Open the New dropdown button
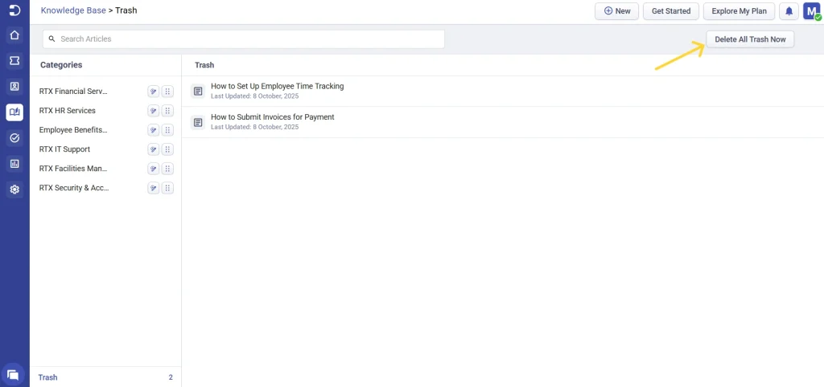 616,11
